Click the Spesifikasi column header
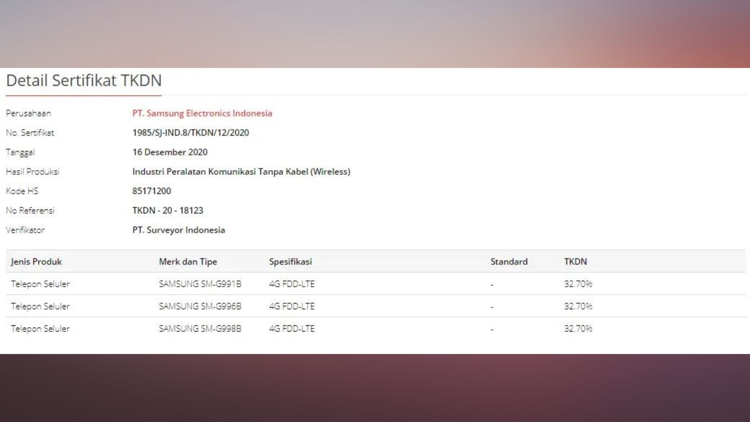The height and width of the screenshot is (422, 750). pos(290,262)
